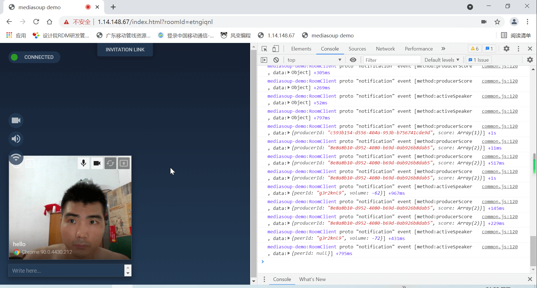The image size is (537, 288).
Task: Open a new browser tab
Action: click(x=113, y=7)
